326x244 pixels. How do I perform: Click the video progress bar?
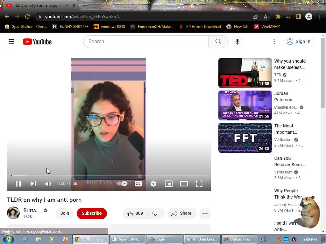[109, 175]
